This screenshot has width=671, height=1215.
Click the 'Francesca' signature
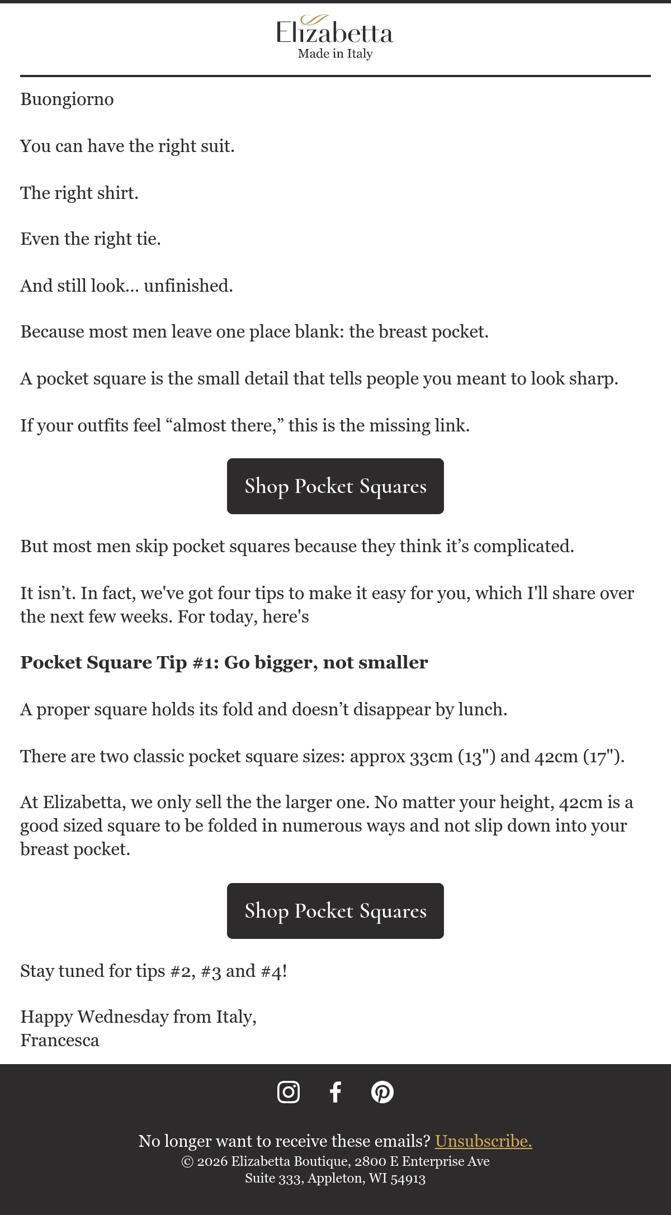[60, 1040]
